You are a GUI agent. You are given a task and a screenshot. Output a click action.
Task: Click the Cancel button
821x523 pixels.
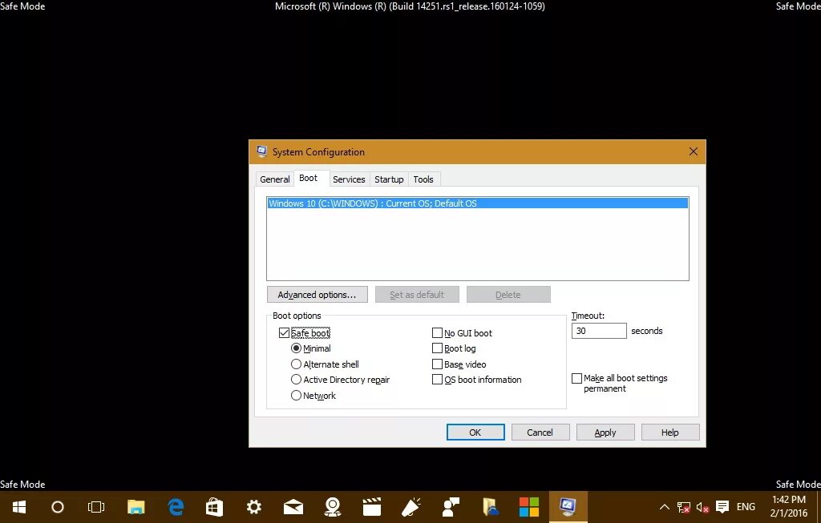540,432
